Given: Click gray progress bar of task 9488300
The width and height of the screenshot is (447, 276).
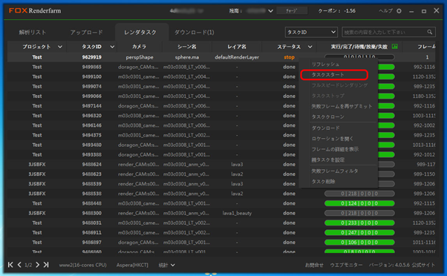Looking at the screenshot, I should [359, 213].
